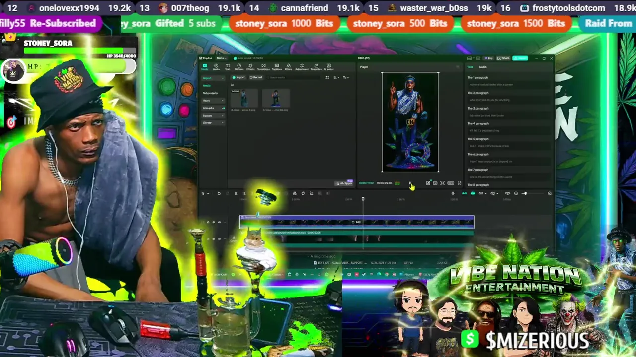Switch to the Audio tab in right panel
The height and width of the screenshot is (357, 636).
point(483,67)
